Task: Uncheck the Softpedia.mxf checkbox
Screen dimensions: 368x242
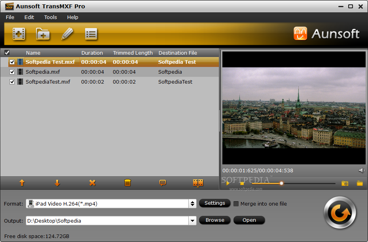Action: click(x=12, y=72)
